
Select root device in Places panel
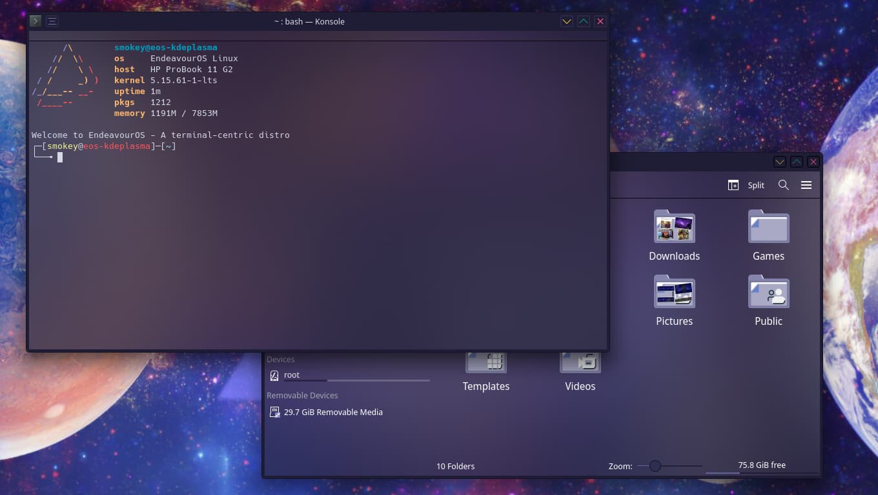[349, 375]
